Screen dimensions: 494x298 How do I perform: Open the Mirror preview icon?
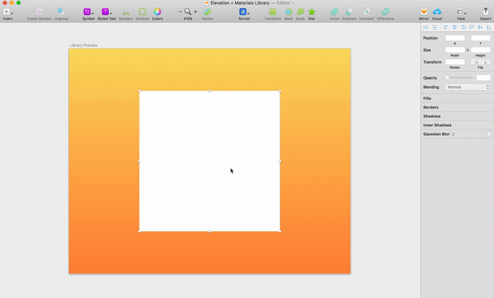[424, 12]
